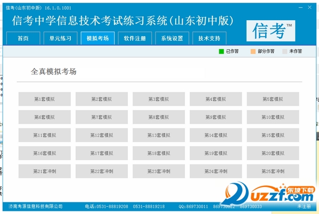Screen dimensions: 319x214
Task: Select 第19套模拟 test
Action: pyautogui.click(x=216, y=153)
